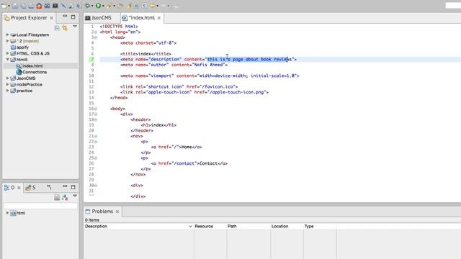Click the red circular toolbar icon
The height and width of the screenshot is (259, 461).
point(39,6)
